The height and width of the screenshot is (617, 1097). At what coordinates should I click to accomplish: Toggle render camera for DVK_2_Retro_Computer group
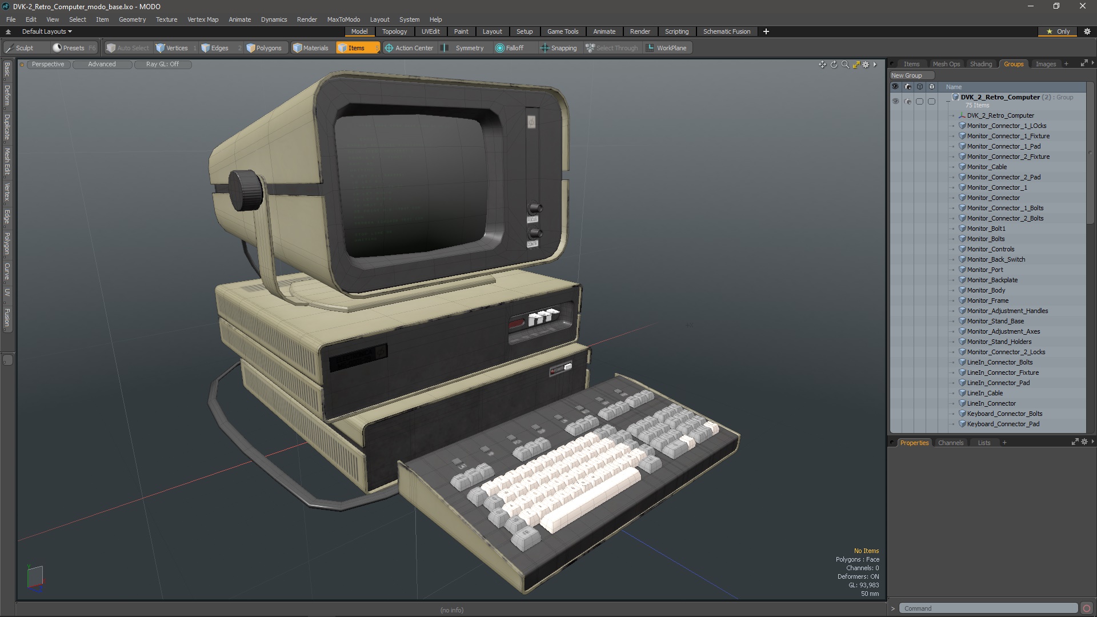[908, 101]
